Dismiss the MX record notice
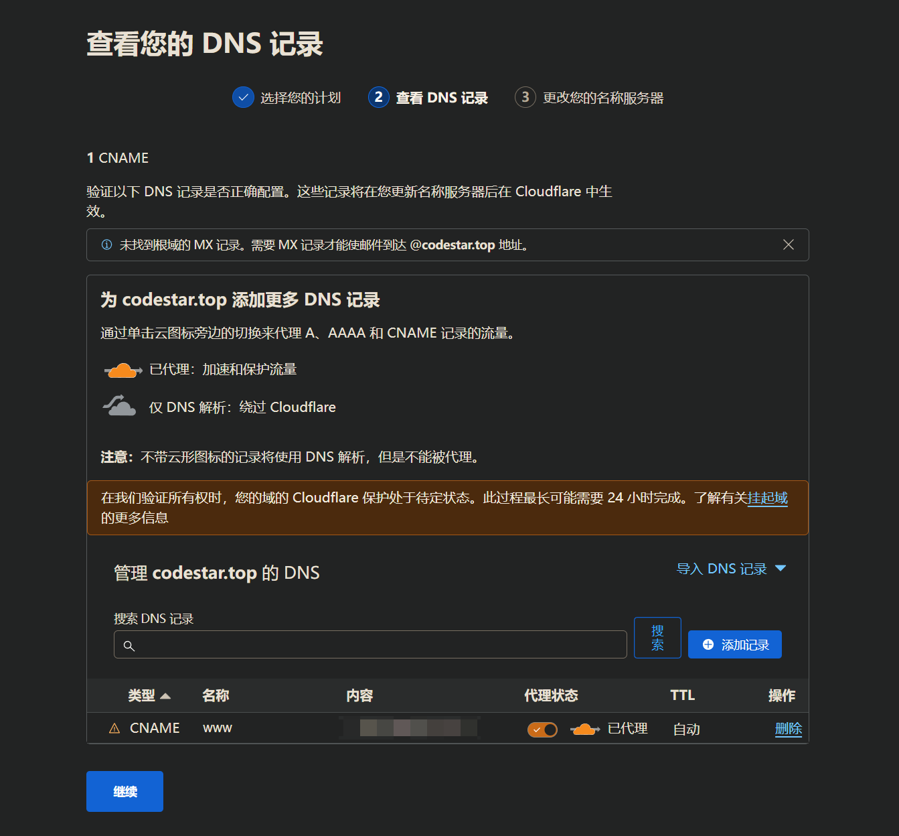The height and width of the screenshot is (836, 899). pyautogui.click(x=789, y=245)
